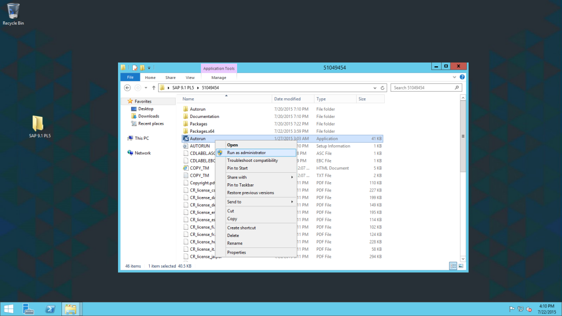The height and width of the screenshot is (316, 562).
Task: Click the search magnifier icon
Action: [x=457, y=88]
